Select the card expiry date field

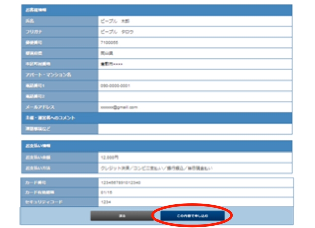tap(195, 192)
